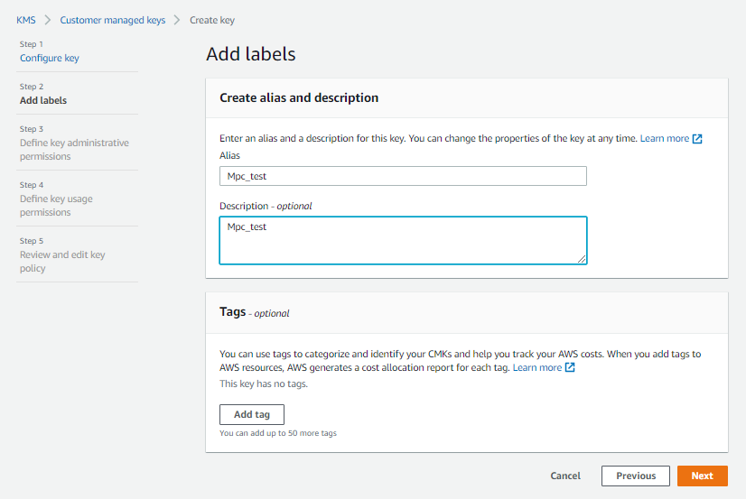This screenshot has height=499, width=746.
Task: Cancel the key creation
Action: 565,476
